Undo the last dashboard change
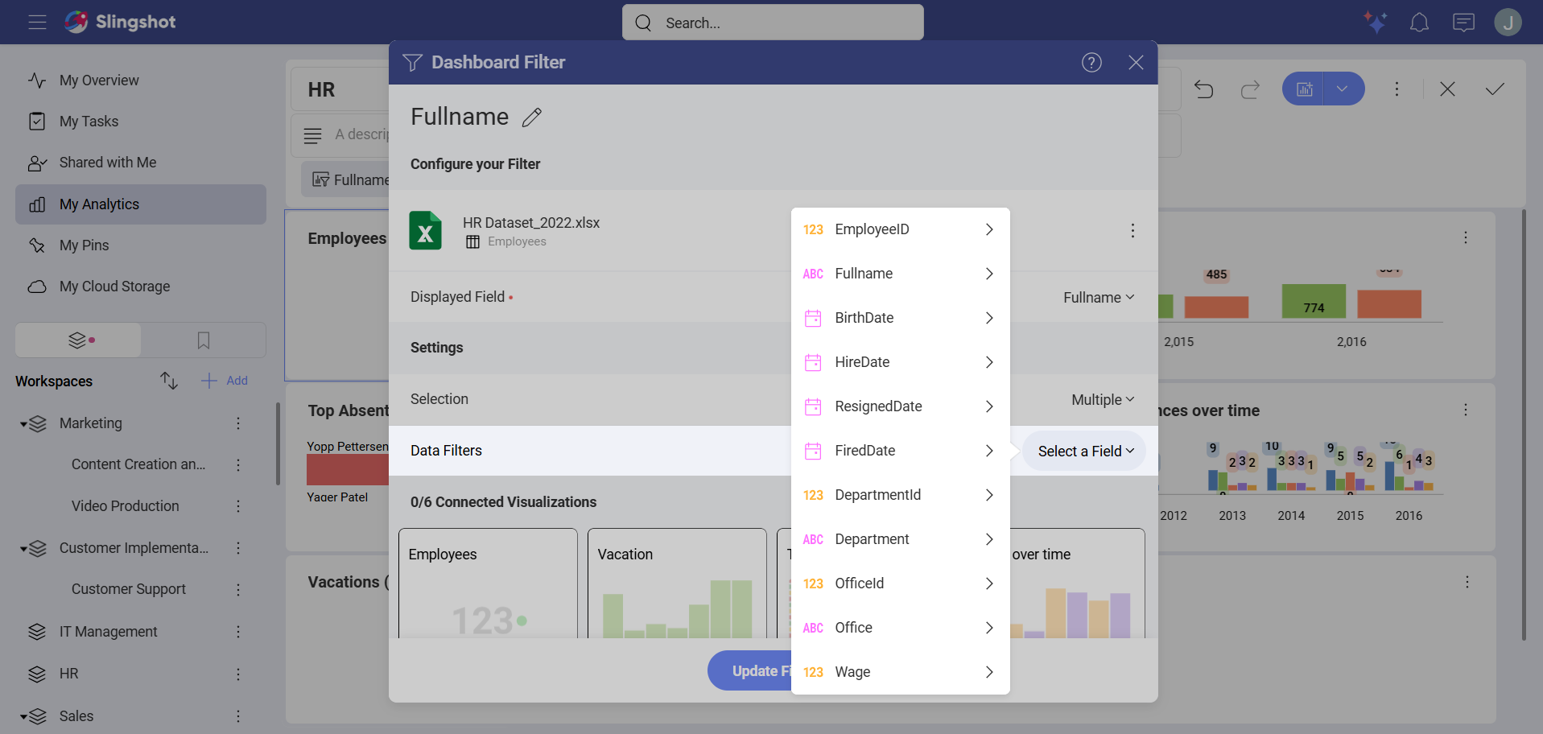This screenshot has width=1543, height=734. click(x=1203, y=89)
